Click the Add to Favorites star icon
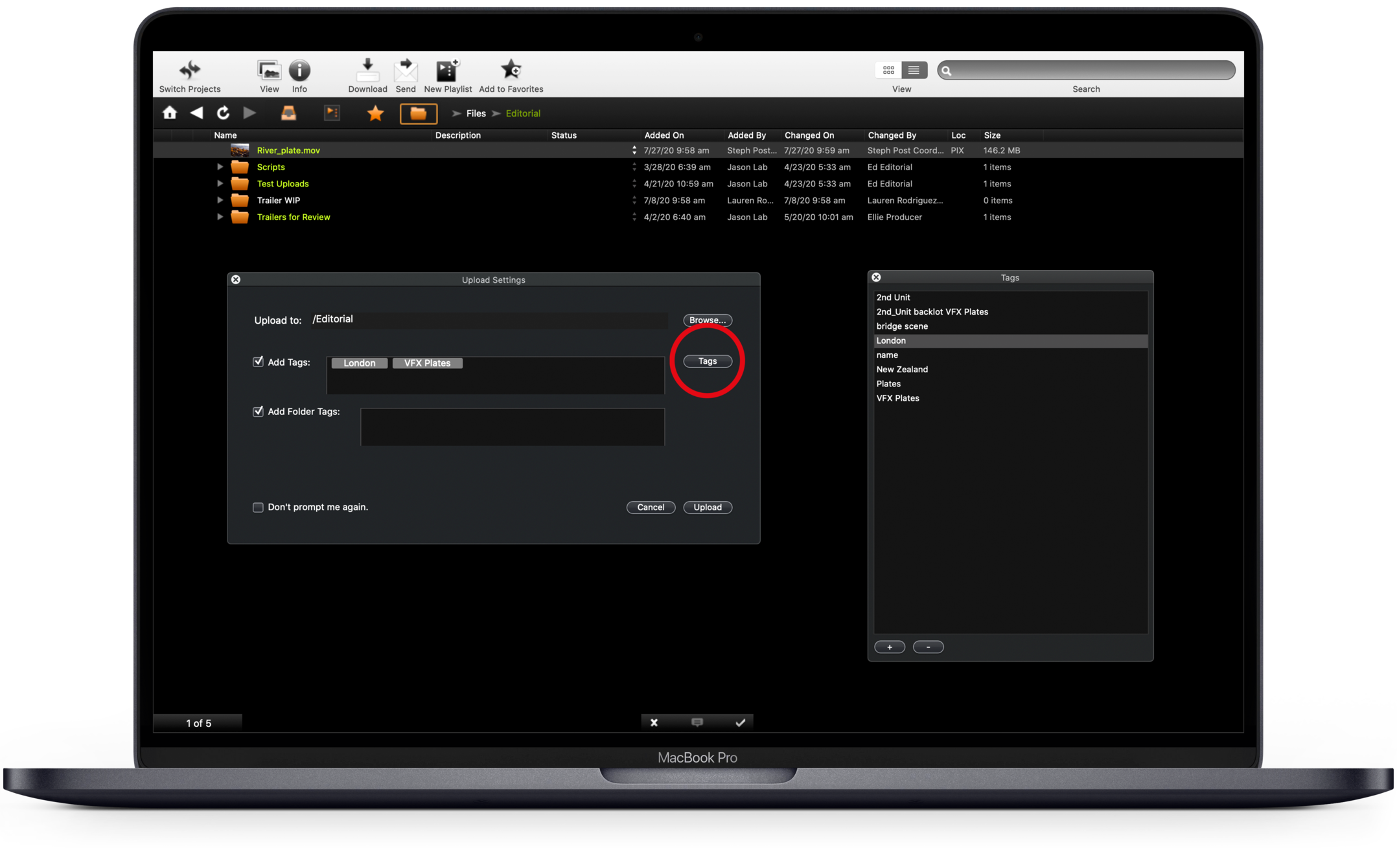1397x848 pixels. click(511, 70)
